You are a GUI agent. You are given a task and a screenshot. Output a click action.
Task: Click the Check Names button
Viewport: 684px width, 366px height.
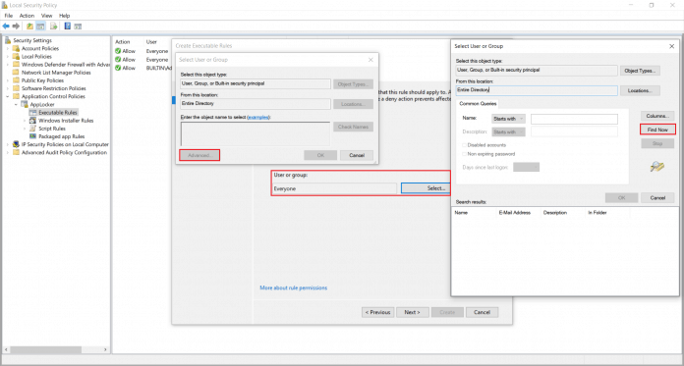354,128
